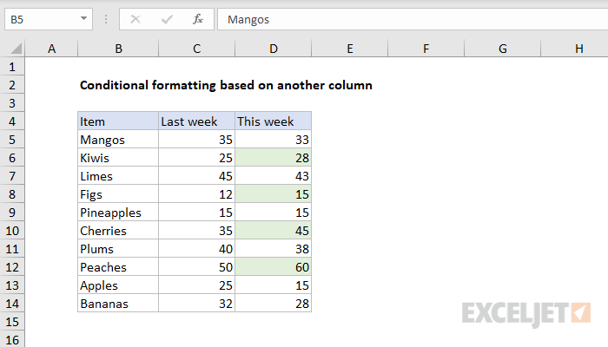Click green highlighted Kiwis value 28
The image size is (608, 347).
tap(273, 158)
